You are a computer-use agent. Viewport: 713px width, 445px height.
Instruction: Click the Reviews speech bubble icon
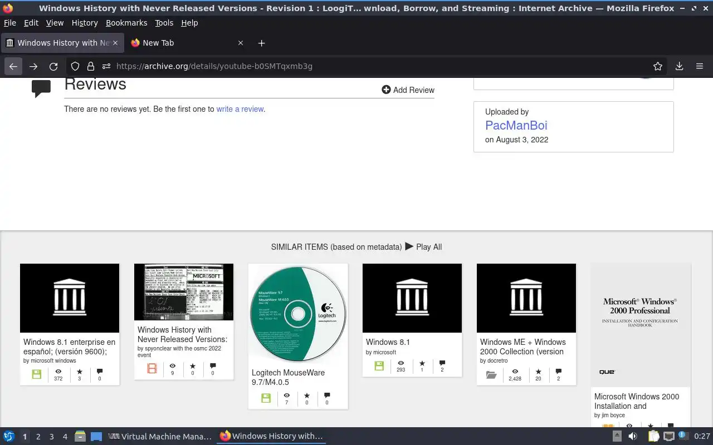[x=41, y=89]
